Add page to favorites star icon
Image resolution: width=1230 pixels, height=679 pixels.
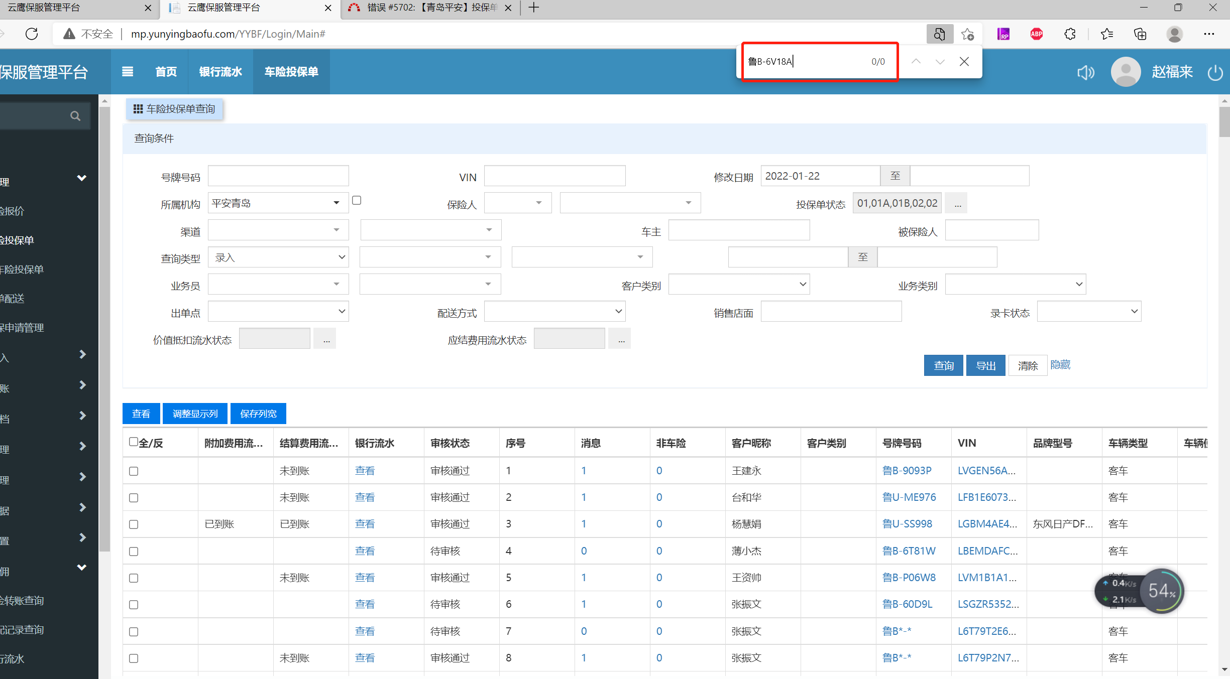click(967, 34)
